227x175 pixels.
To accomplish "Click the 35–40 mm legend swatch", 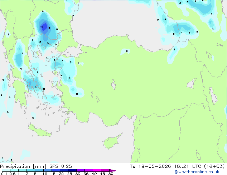I will tap(88, 170).
